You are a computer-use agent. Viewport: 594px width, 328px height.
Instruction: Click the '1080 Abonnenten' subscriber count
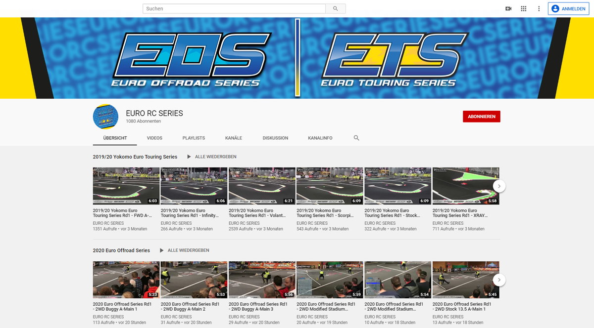143,121
